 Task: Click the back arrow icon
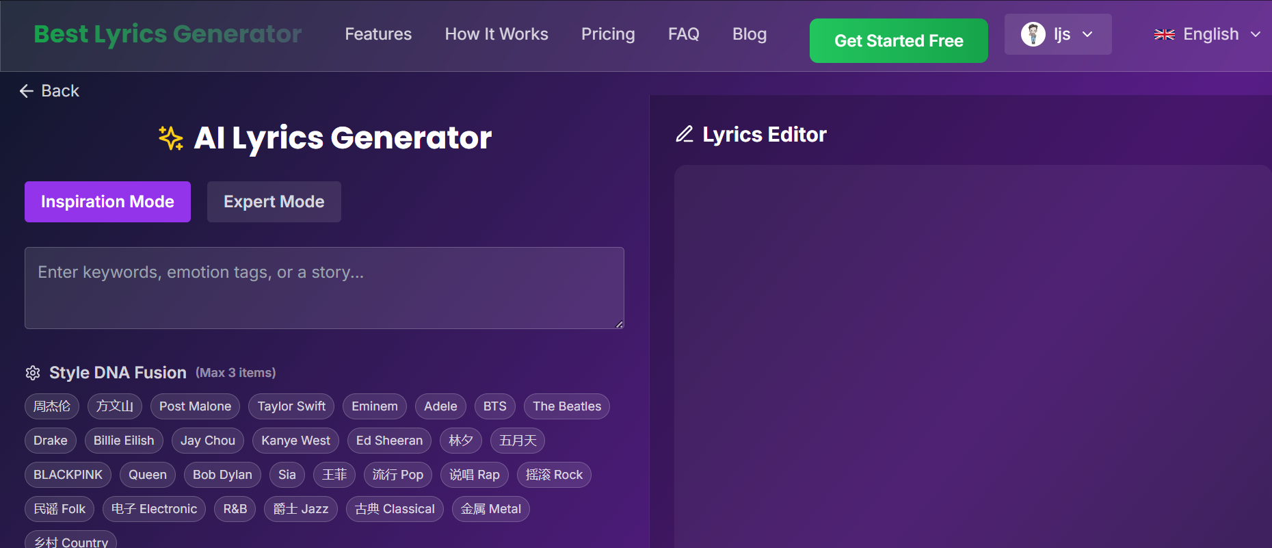tap(27, 91)
